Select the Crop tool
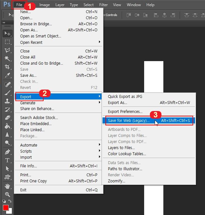 pyautogui.click(x=7, y=67)
